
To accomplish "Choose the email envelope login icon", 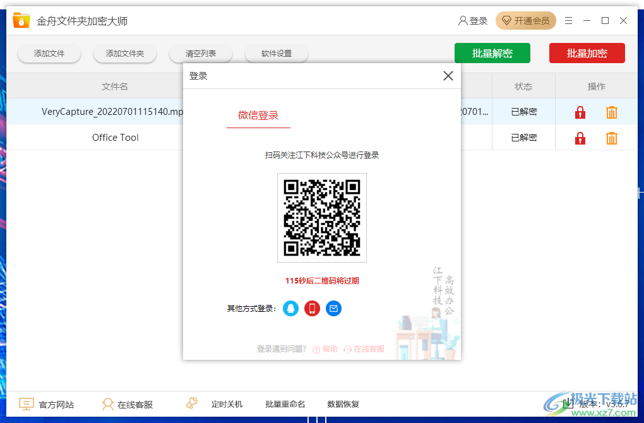I will pyautogui.click(x=333, y=308).
